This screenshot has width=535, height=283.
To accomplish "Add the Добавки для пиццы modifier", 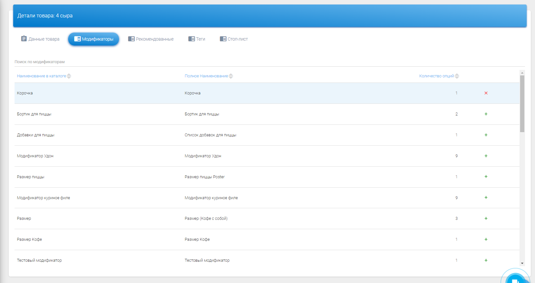I will point(486,135).
